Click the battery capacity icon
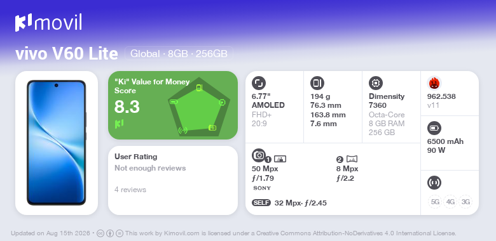 (434, 128)
